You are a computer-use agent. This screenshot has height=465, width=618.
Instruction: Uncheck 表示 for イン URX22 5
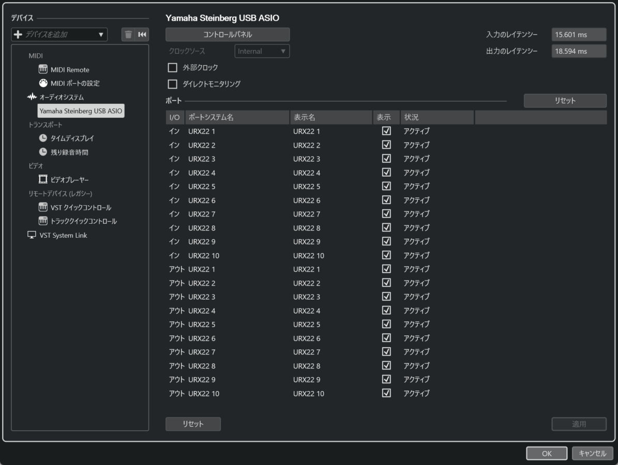pyautogui.click(x=387, y=186)
